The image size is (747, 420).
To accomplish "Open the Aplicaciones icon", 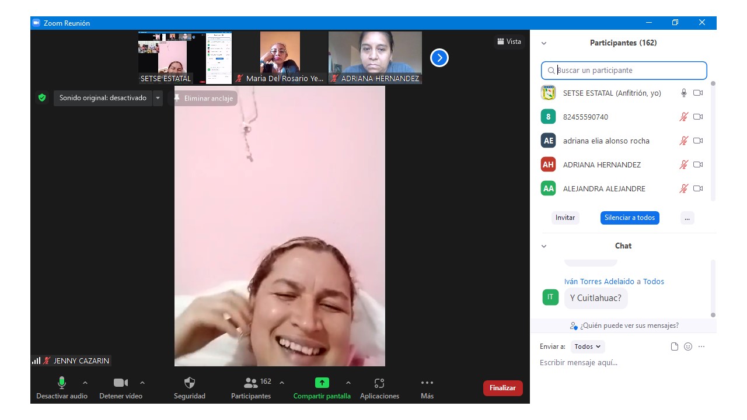I will point(379,383).
